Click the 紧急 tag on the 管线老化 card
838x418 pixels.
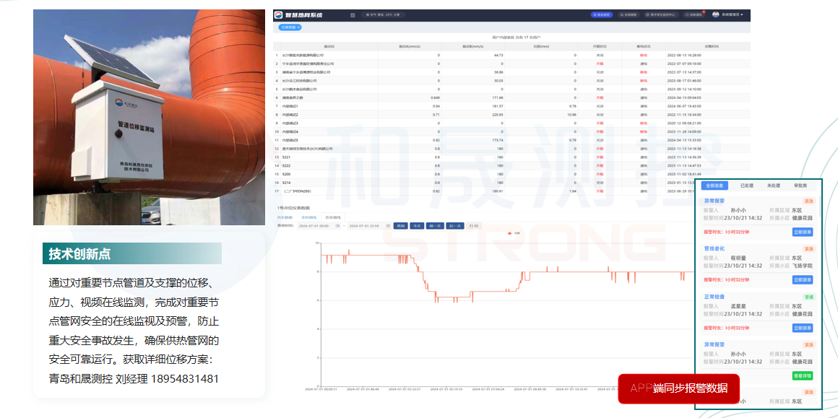click(x=808, y=249)
